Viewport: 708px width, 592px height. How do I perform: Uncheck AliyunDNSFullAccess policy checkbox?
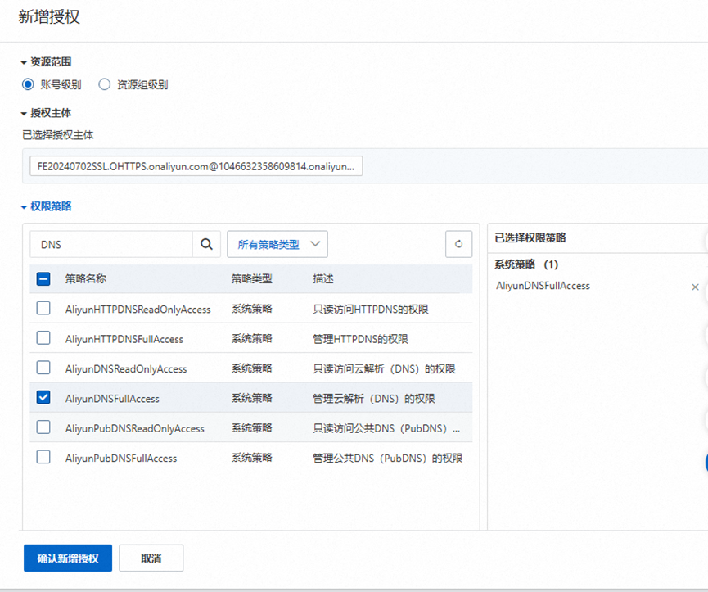click(x=43, y=398)
